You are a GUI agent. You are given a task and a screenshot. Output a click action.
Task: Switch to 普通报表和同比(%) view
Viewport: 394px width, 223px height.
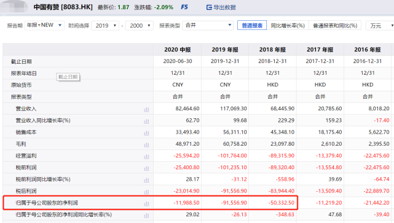[x=335, y=26]
